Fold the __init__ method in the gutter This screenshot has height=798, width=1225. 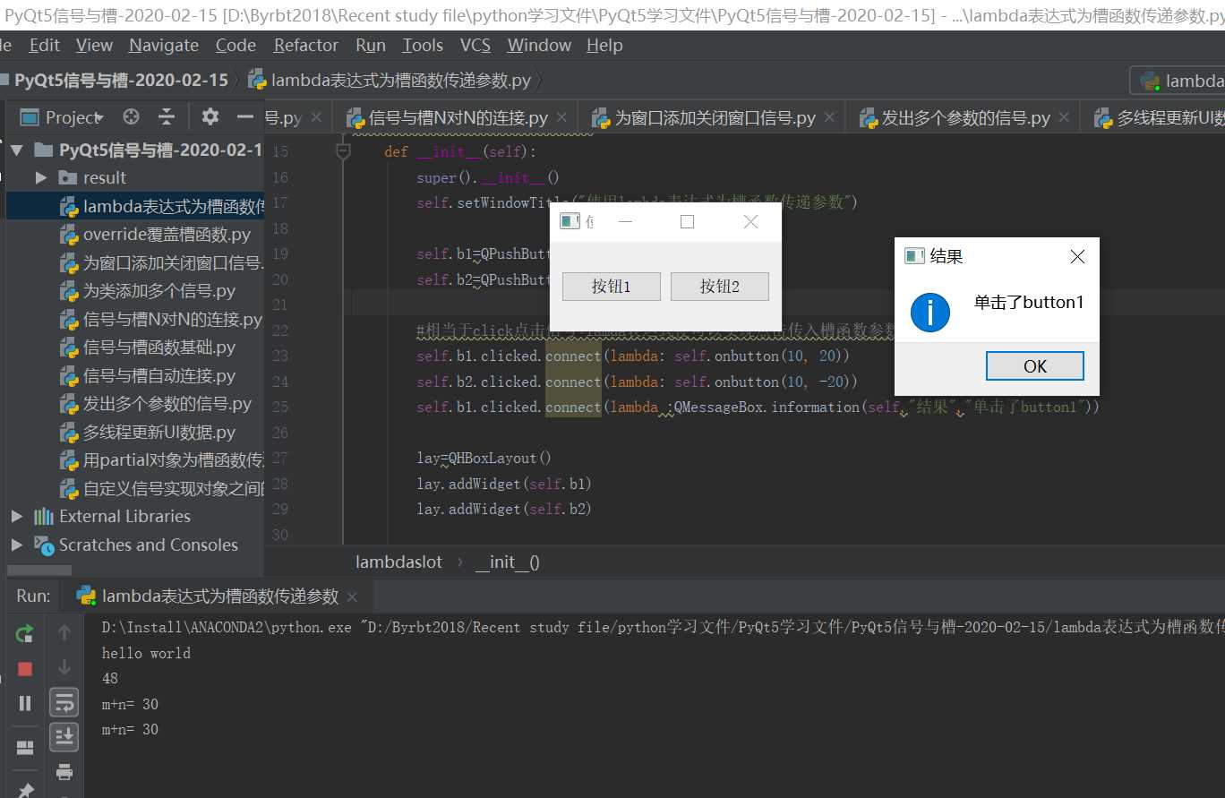tap(343, 151)
